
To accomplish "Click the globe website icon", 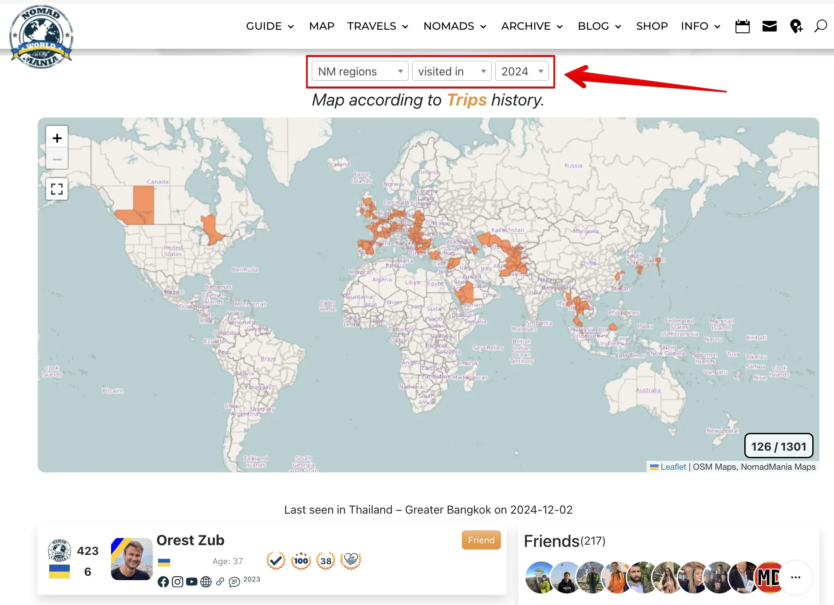I will point(206,581).
